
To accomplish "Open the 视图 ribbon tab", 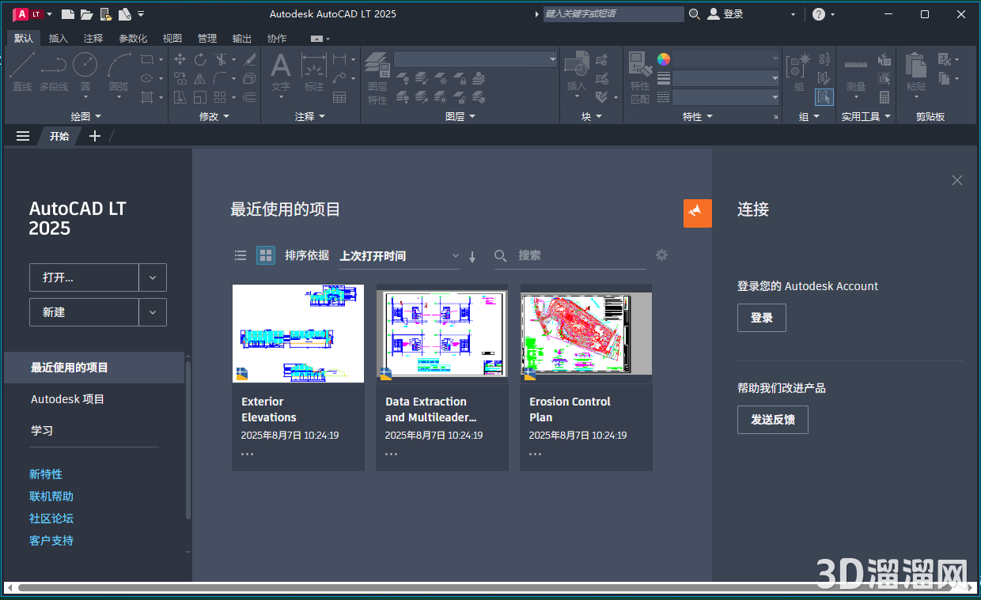I will point(172,37).
